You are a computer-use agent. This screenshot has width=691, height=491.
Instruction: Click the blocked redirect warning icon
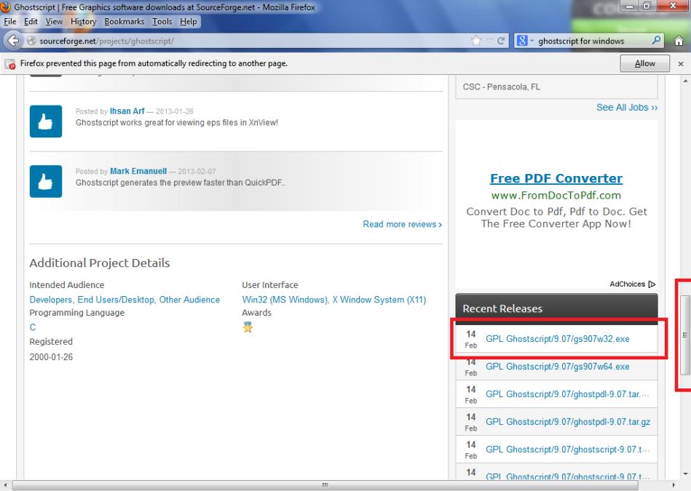pos(10,64)
